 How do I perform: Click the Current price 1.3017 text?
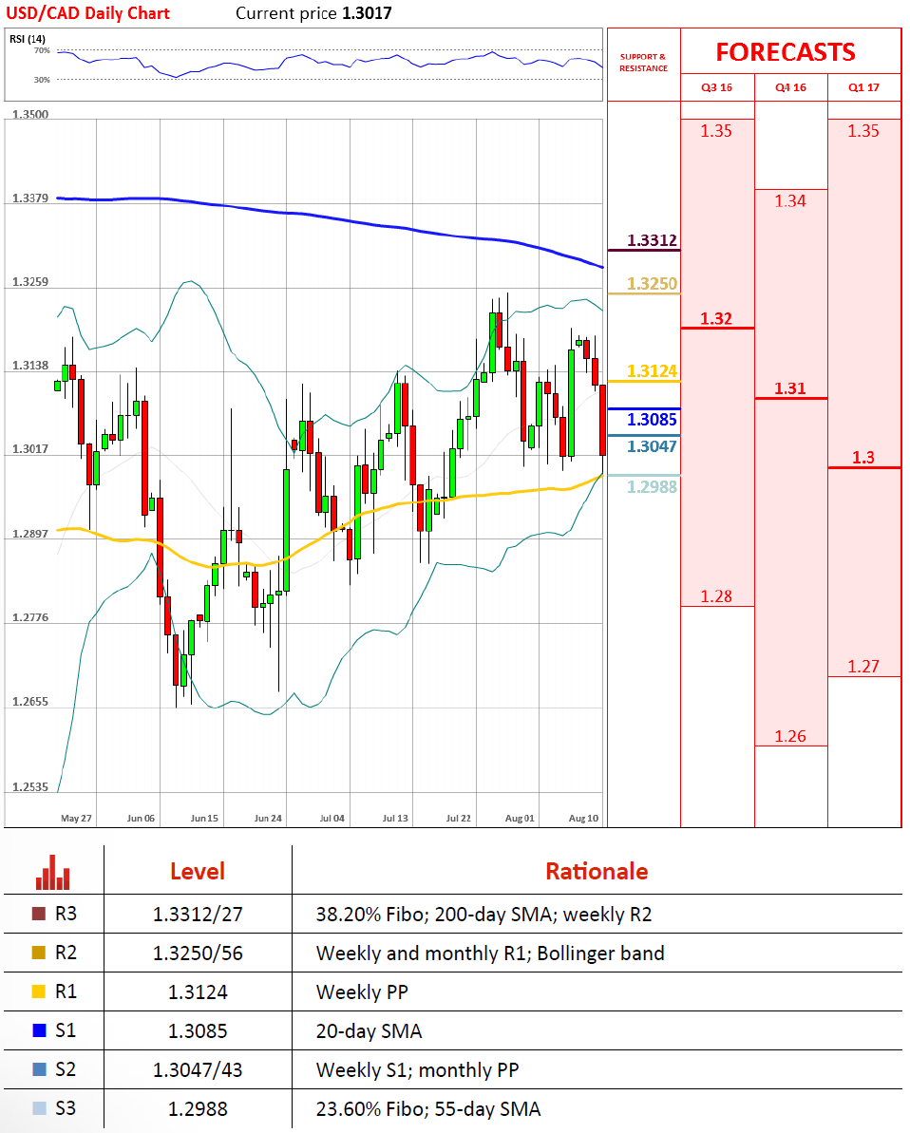pos(313,13)
